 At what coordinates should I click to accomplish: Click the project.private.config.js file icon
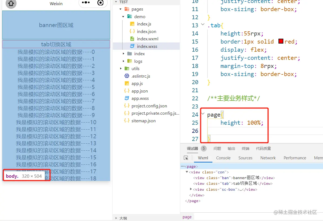[127, 113]
